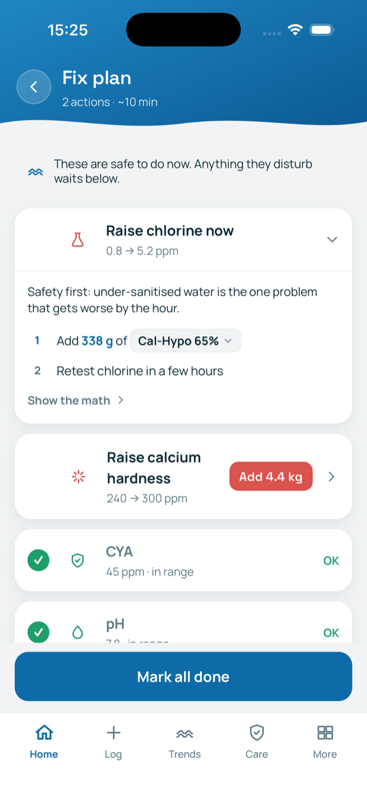Viewport: 367px width, 798px height.
Task: Open the Home tab house icon
Action: [44, 733]
